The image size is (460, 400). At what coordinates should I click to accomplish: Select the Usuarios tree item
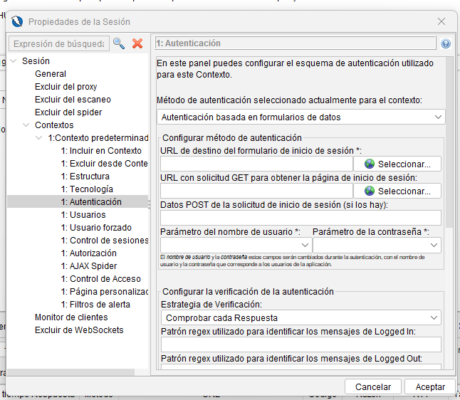(87, 215)
